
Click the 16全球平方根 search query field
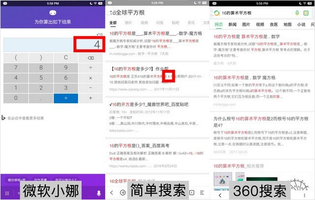pyautogui.click(x=127, y=13)
